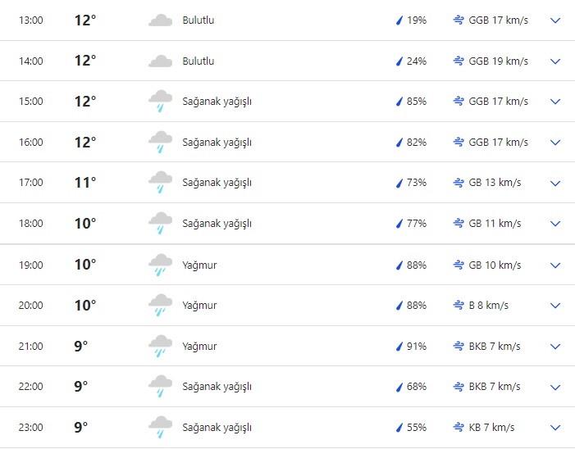Click the 14:00 time label

tap(31, 61)
